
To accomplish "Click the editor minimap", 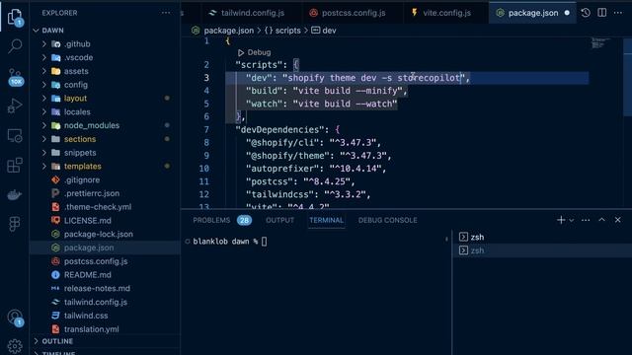I will [x=600, y=43].
